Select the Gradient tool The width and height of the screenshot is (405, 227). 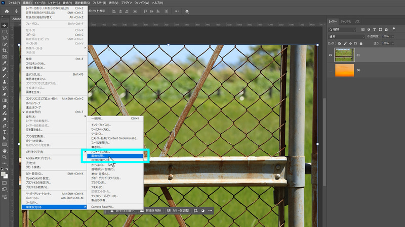(x=5, y=100)
